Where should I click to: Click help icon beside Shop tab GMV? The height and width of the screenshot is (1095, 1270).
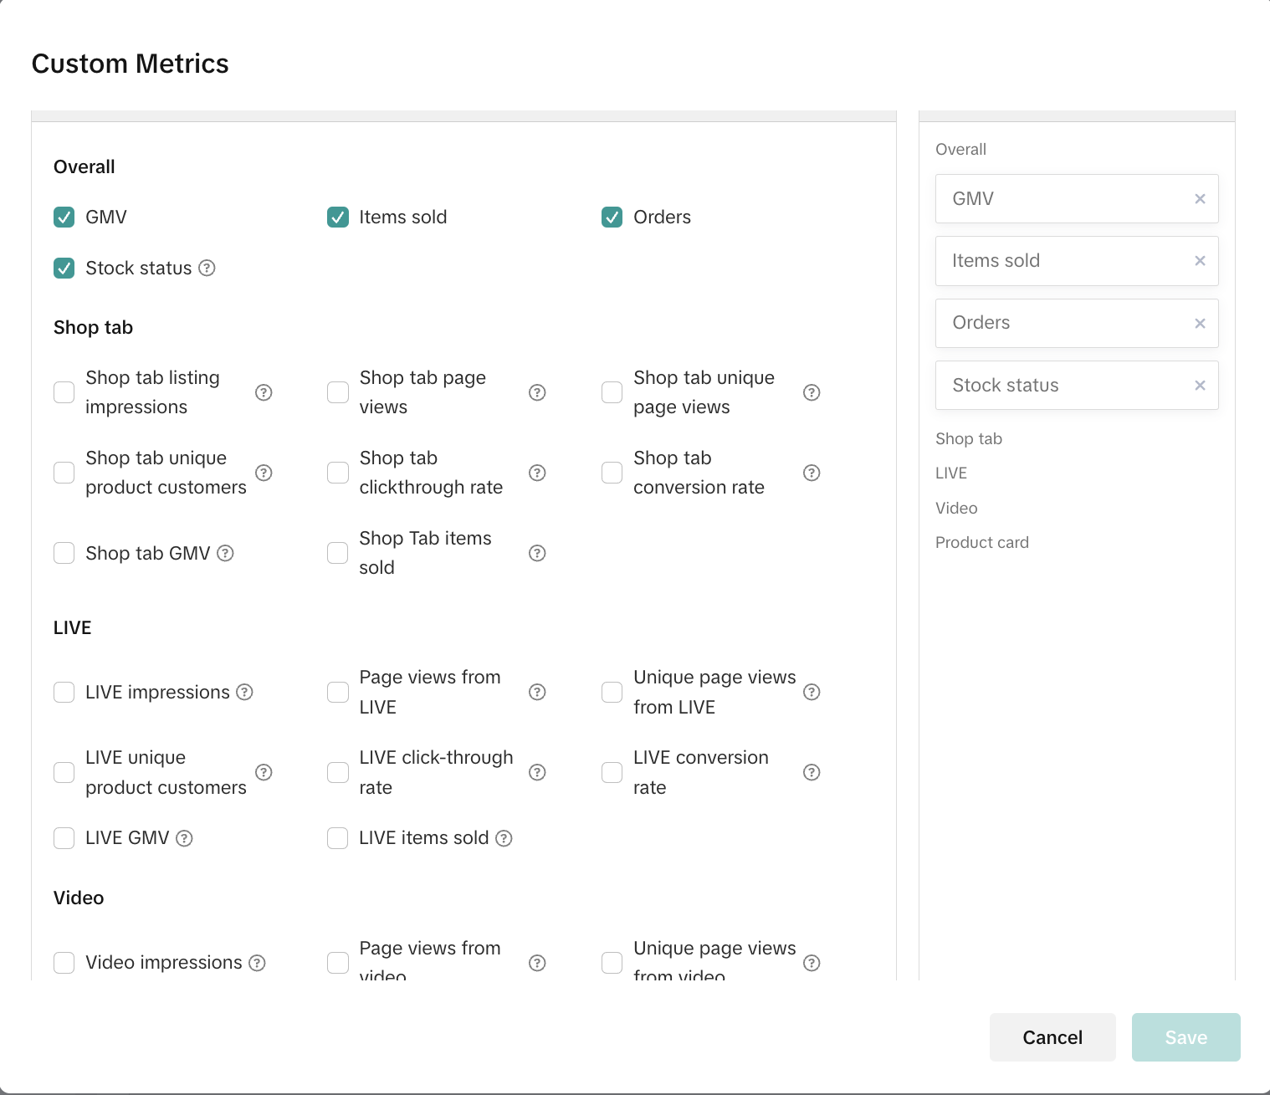[225, 553]
